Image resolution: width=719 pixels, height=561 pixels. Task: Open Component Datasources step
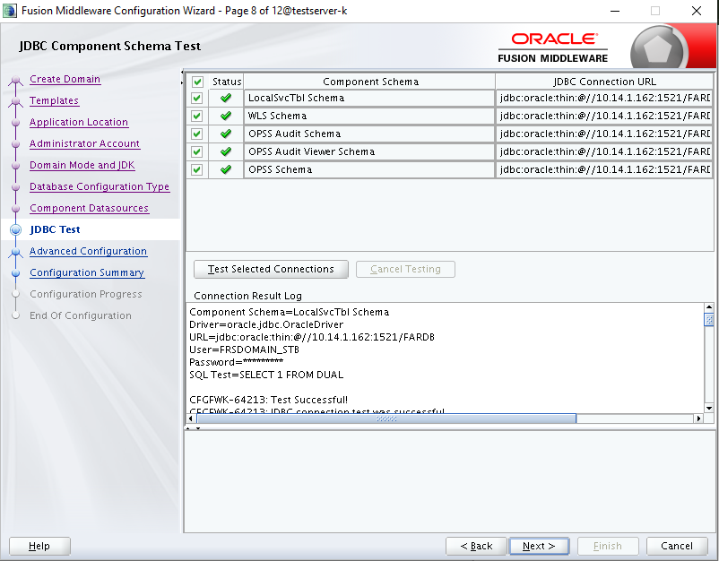(89, 209)
